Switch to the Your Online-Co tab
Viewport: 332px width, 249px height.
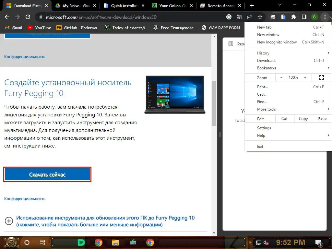[170, 6]
